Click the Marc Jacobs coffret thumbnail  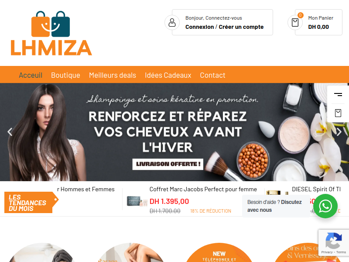[137, 201]
